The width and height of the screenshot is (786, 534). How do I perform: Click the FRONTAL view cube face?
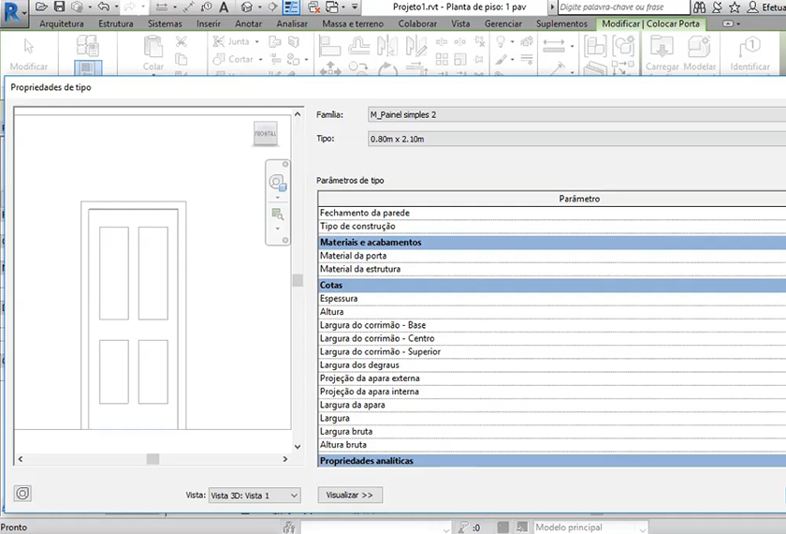click(265, 134)
